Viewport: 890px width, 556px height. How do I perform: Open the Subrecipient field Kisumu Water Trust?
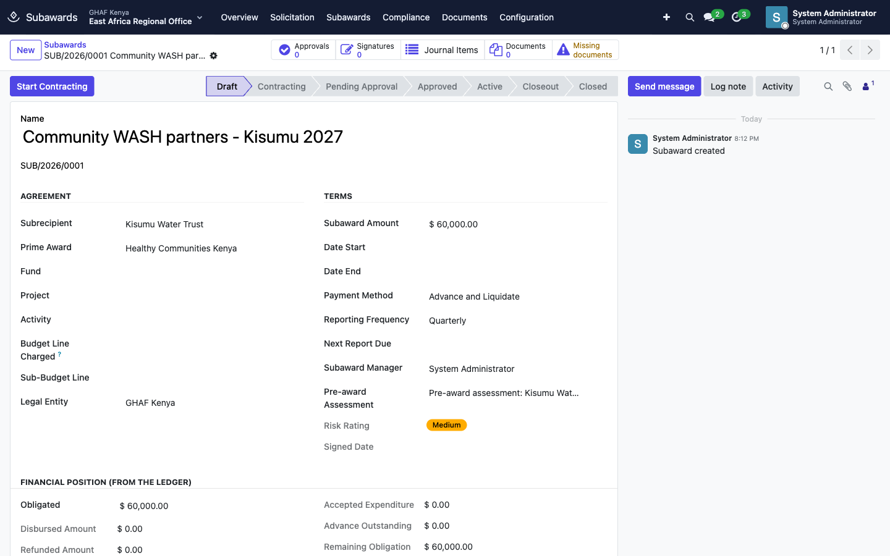(x=213, y=224)
